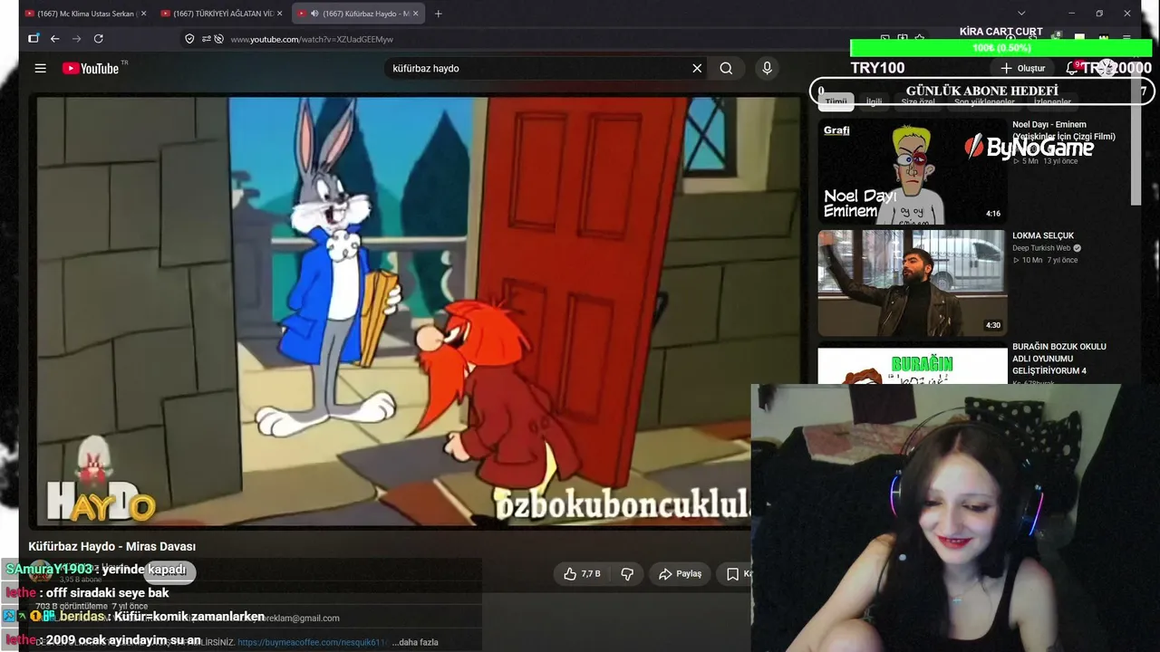The width and height of the screenshot is (1160, 652).
Task: Open the Noel Dayı - Eminem thumbnail
Action: (913, 171)
